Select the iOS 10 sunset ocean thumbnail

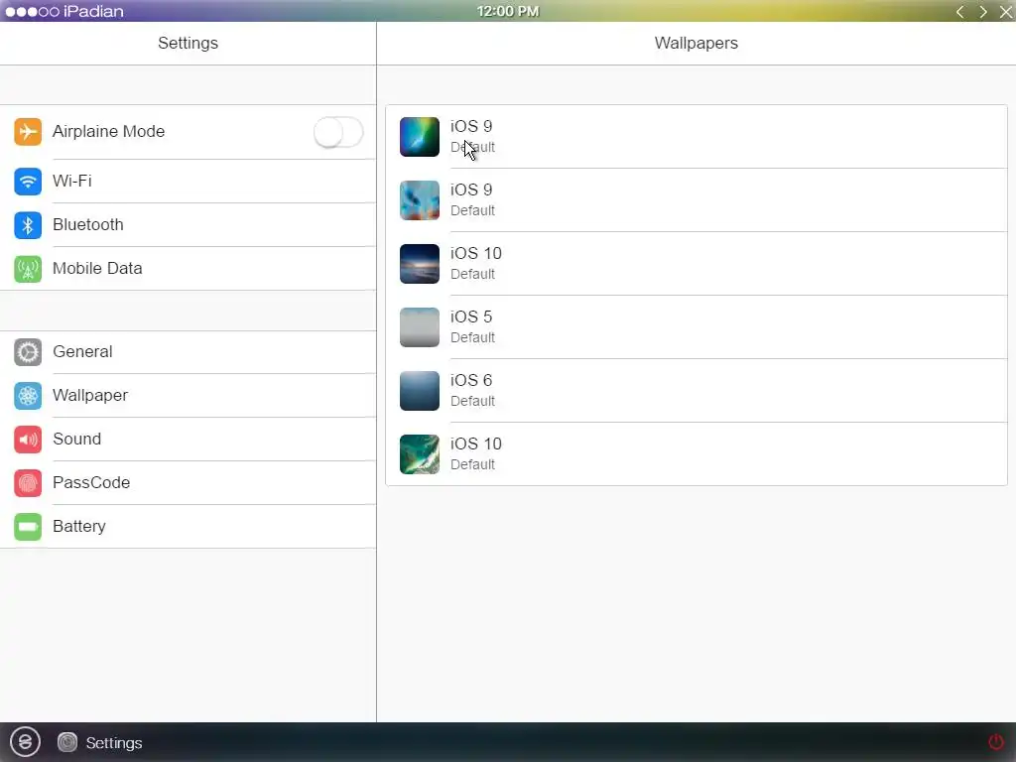(x=420, y=264)
